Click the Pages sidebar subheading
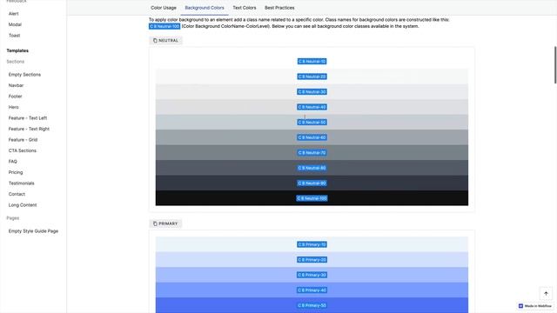Viewport: 557px width, 313px height. tap(13, 218)
